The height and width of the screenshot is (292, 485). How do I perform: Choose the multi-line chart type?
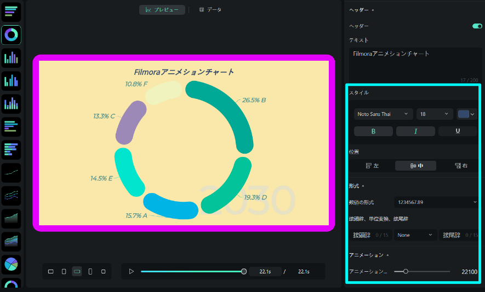pyautogui.click(x=11, y=196)
